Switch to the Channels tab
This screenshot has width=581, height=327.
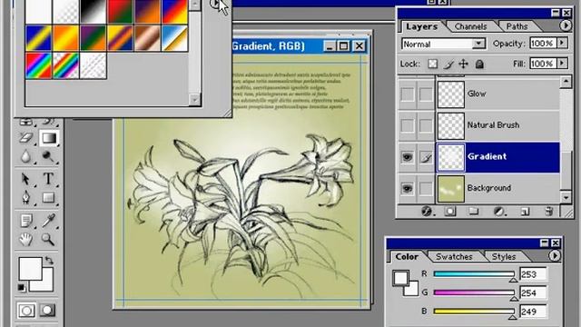(x=470, y=26)
